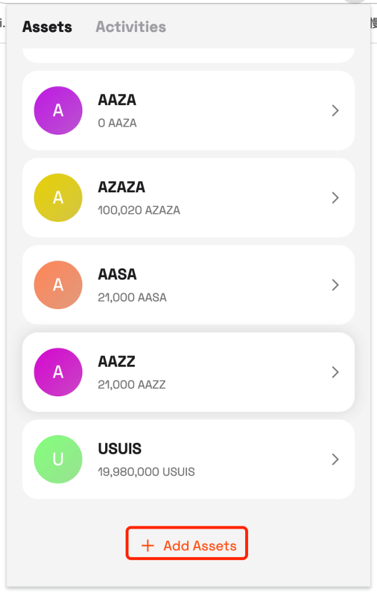This screenshot has height=595, width=377.
Task: Open AZAZA details via its chevron arrow
Action: click(335, 198)
